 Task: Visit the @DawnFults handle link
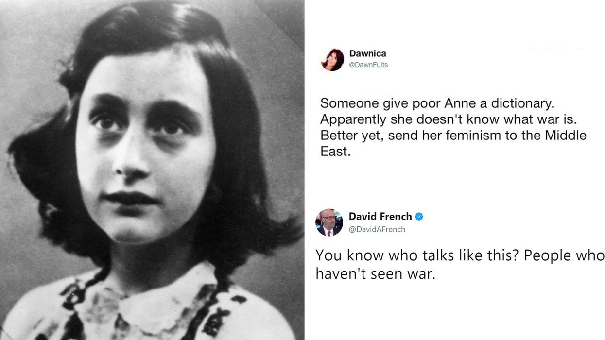click(x=368, y=65)
